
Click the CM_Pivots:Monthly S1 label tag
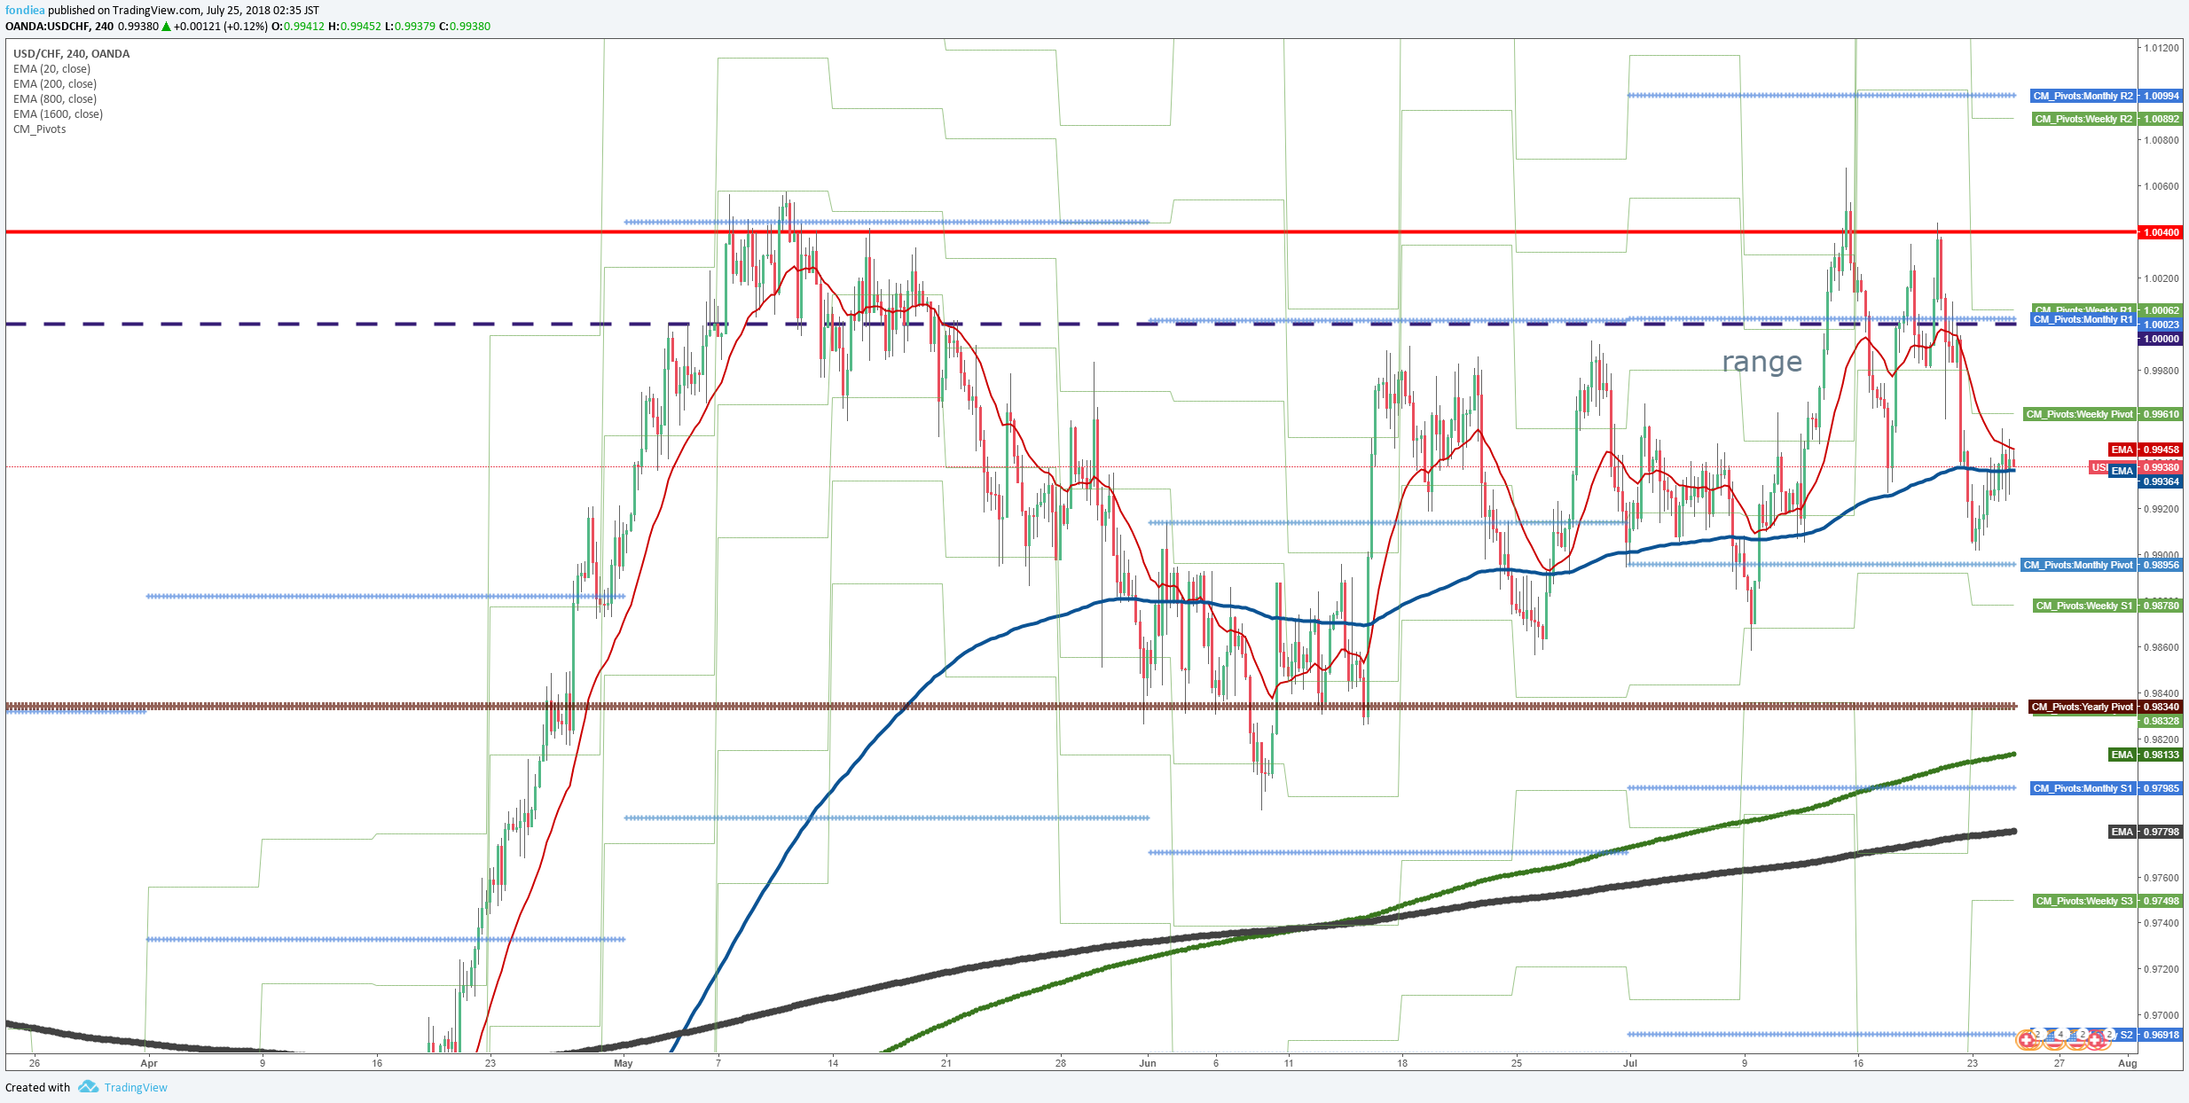tap(2083, 788)
